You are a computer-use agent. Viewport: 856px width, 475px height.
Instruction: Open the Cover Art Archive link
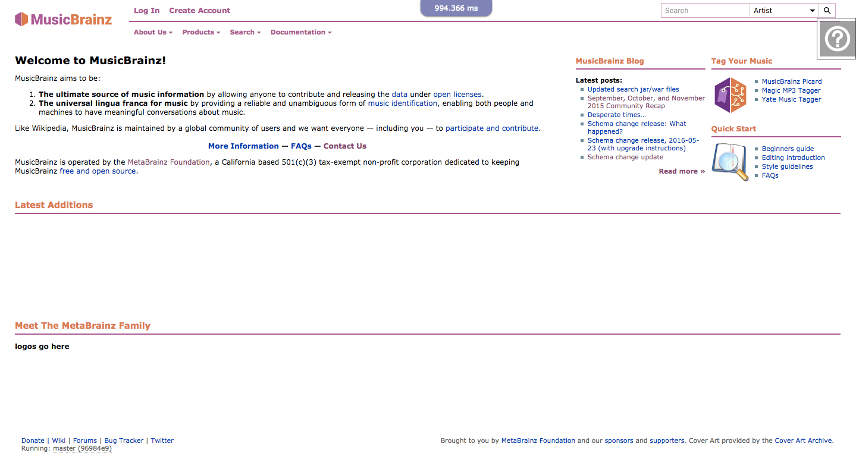tap(803, 441)
